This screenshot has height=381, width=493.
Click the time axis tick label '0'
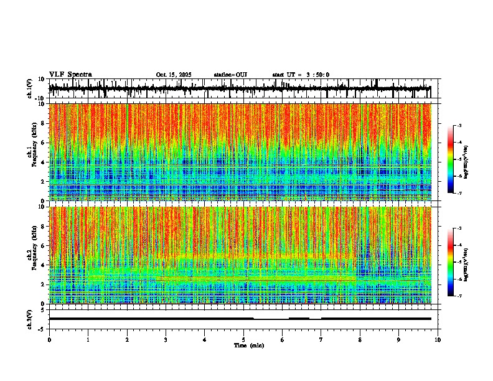(x=49, y=340)
